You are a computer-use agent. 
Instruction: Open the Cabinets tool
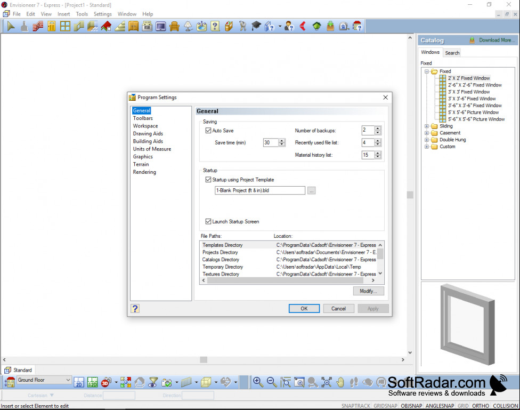click(133, 26)
